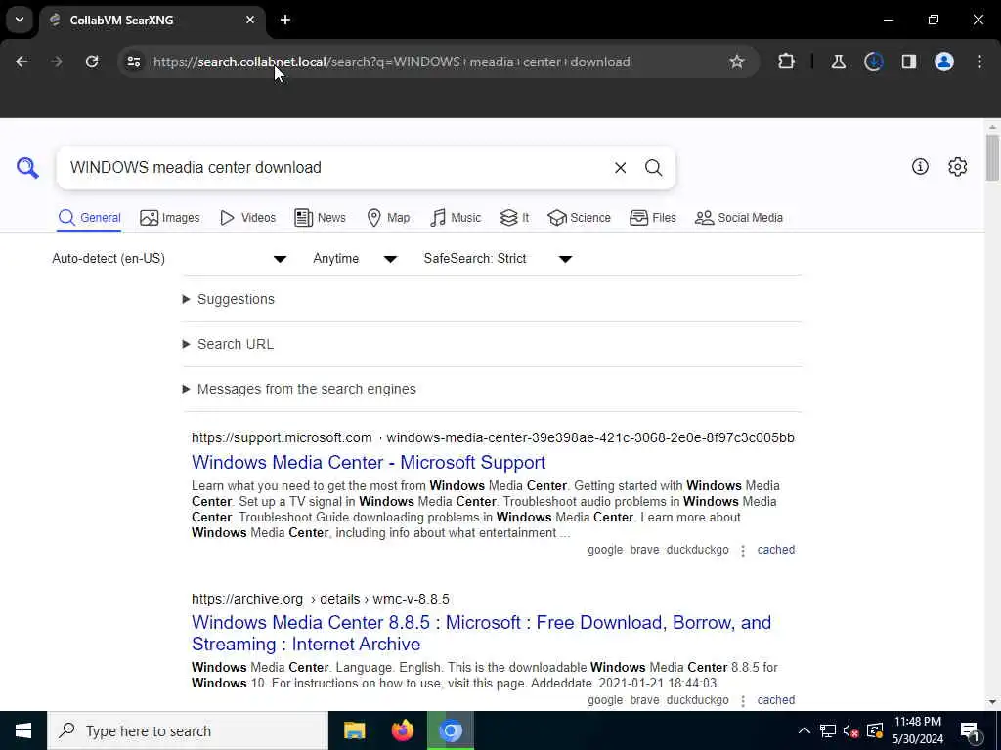The width and height of the screenshot is (1001, 750).
Task: Open the Windows Start menu
Action: point(23,730)
